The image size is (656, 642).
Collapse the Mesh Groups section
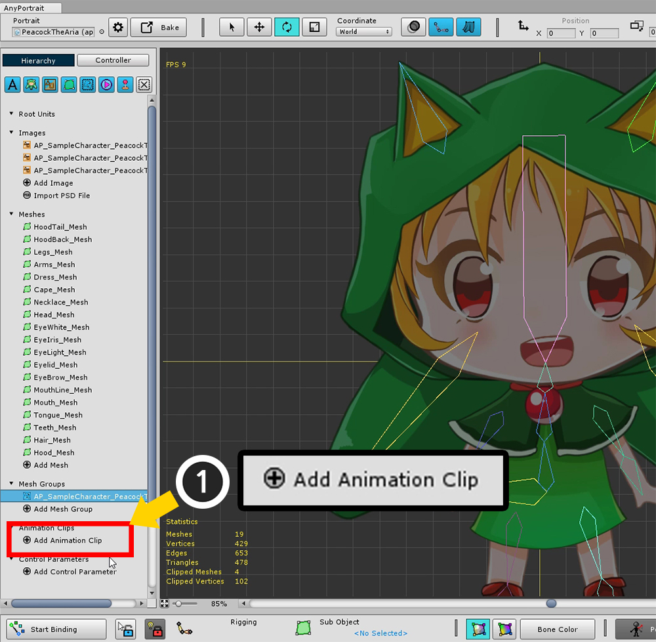point(11,484)
